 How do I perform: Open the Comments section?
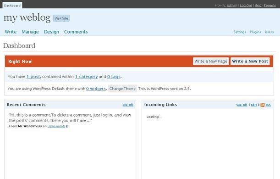(x=76, y=32)
